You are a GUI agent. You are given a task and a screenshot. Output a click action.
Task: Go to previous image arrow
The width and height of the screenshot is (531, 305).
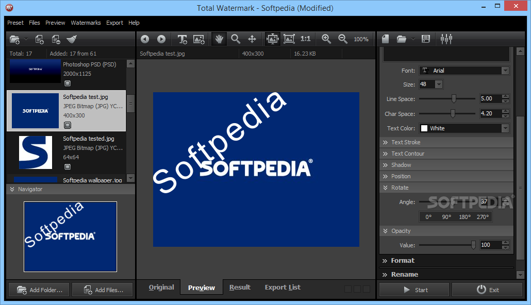click(x=145, y=39)
